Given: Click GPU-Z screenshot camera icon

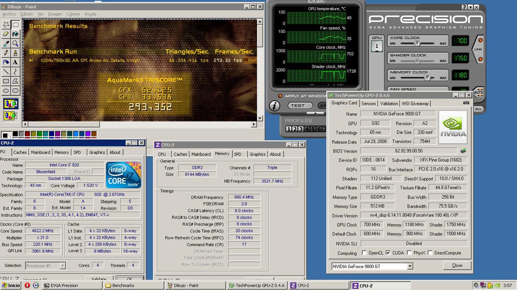Looking at the screenshot, I should click(x=466, y=103).
